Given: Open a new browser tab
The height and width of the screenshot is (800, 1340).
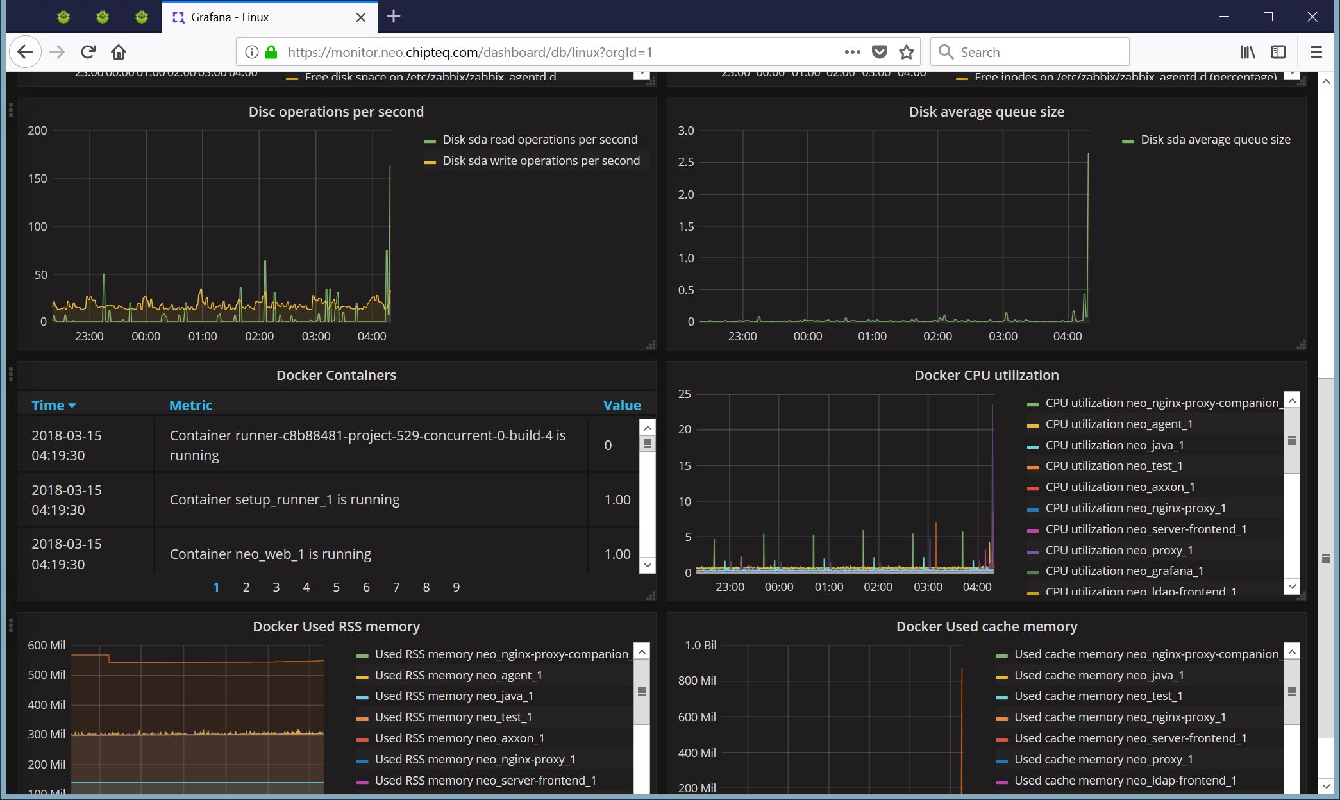Looking at the screenshot, I should tap(394, 17).
